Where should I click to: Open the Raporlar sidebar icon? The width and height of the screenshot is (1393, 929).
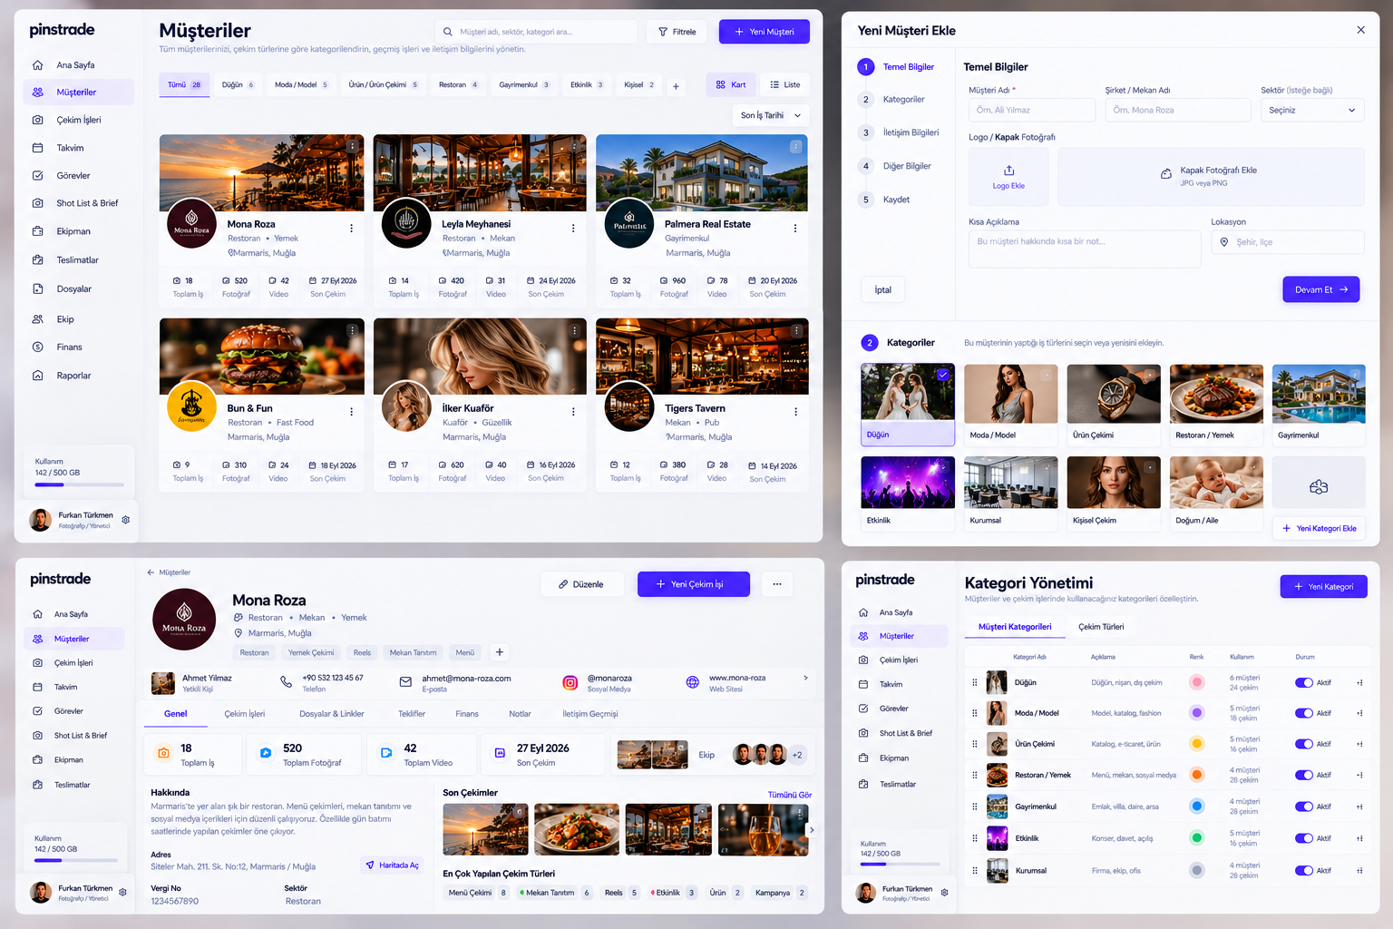pos(38,376)
